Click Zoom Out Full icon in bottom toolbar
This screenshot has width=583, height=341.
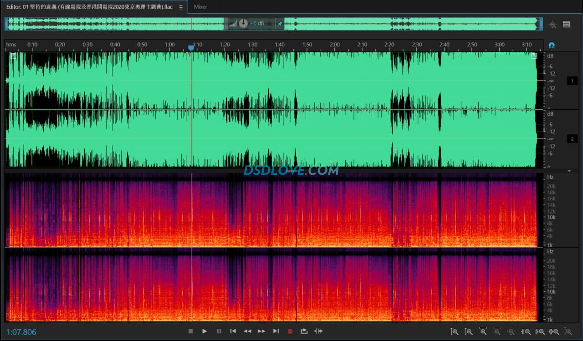pos(511,332)
